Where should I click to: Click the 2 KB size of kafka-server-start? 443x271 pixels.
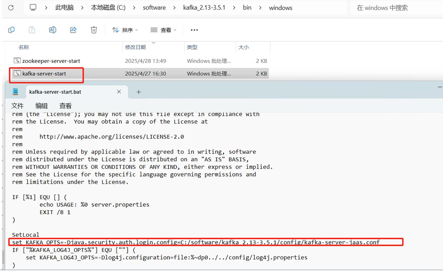[x=261, y=73]
